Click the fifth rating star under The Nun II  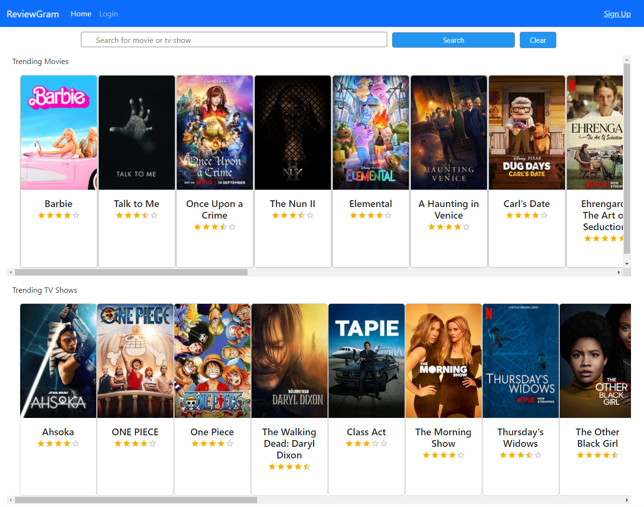coord(310,215)
